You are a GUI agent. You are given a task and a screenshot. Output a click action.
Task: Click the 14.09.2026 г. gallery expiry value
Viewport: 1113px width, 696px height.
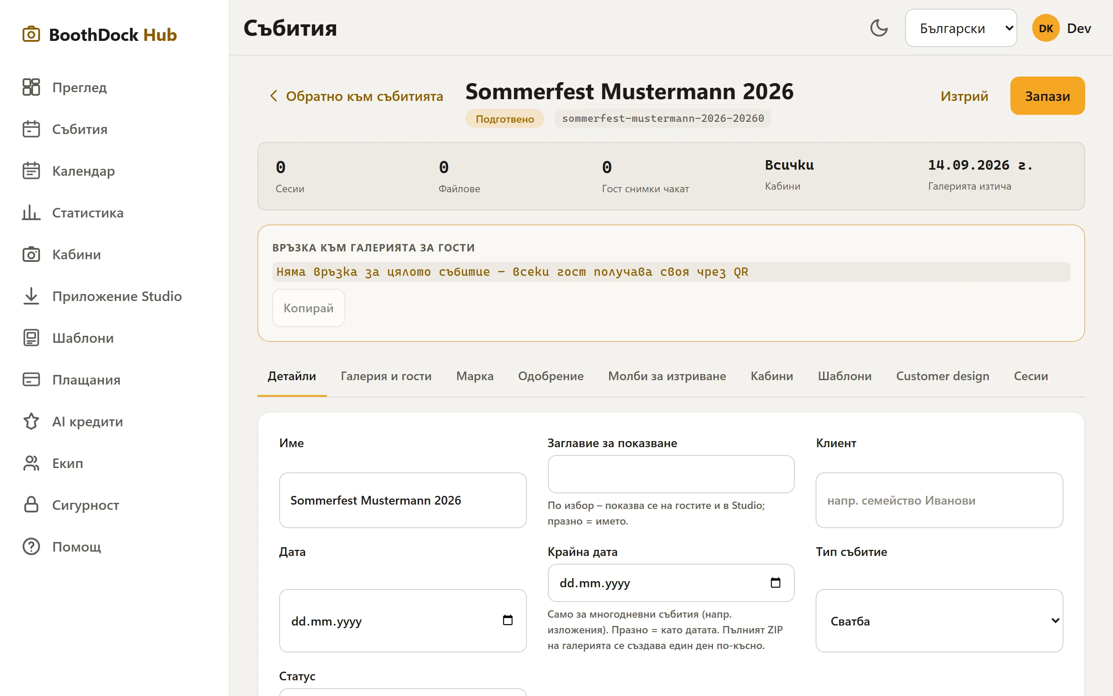980,165
